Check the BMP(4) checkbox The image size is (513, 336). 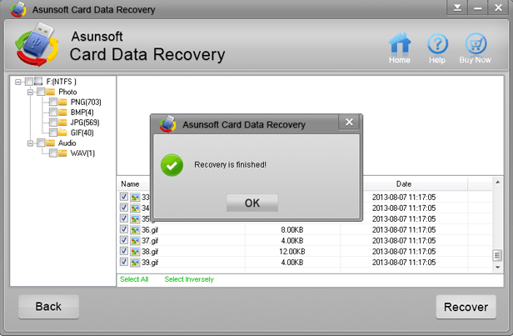[53, 112]
